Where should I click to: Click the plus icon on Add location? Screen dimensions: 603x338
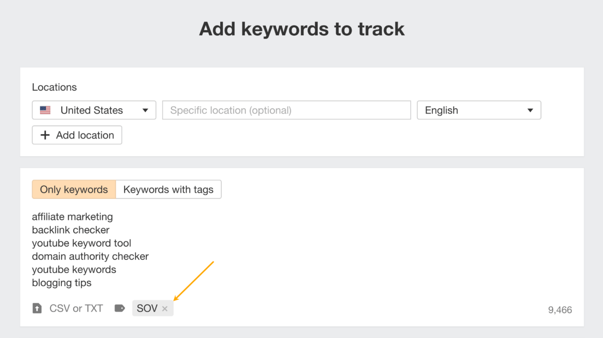[x=45, y=135]
